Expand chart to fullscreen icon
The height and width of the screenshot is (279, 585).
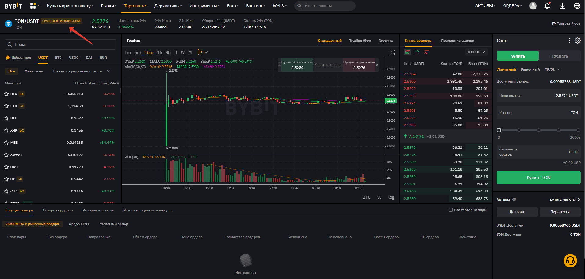pyautogui.click(x=392, y=52)
